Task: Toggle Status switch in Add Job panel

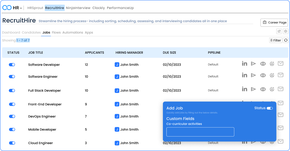Action: click(x=269, y=108)
